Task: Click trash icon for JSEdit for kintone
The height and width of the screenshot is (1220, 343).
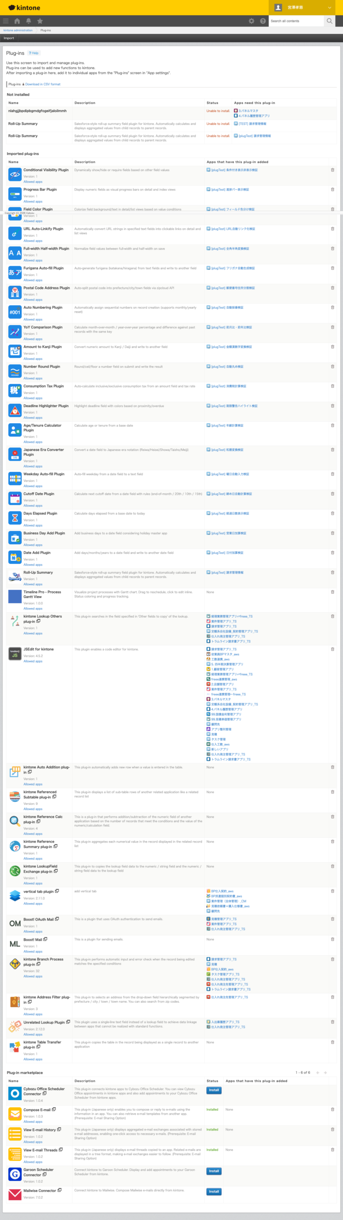Action: tap(333, 649)
